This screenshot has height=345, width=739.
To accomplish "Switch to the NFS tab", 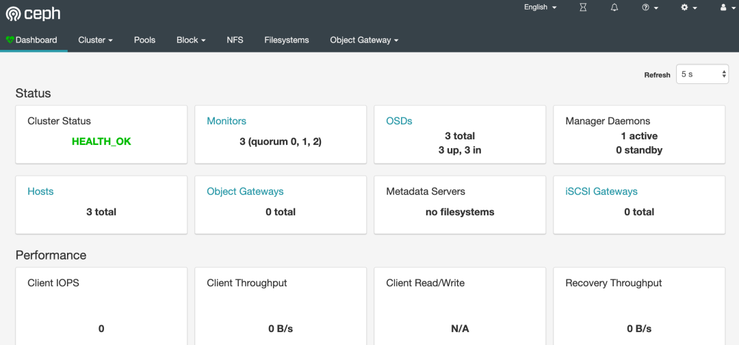I will tap(235, 40).
